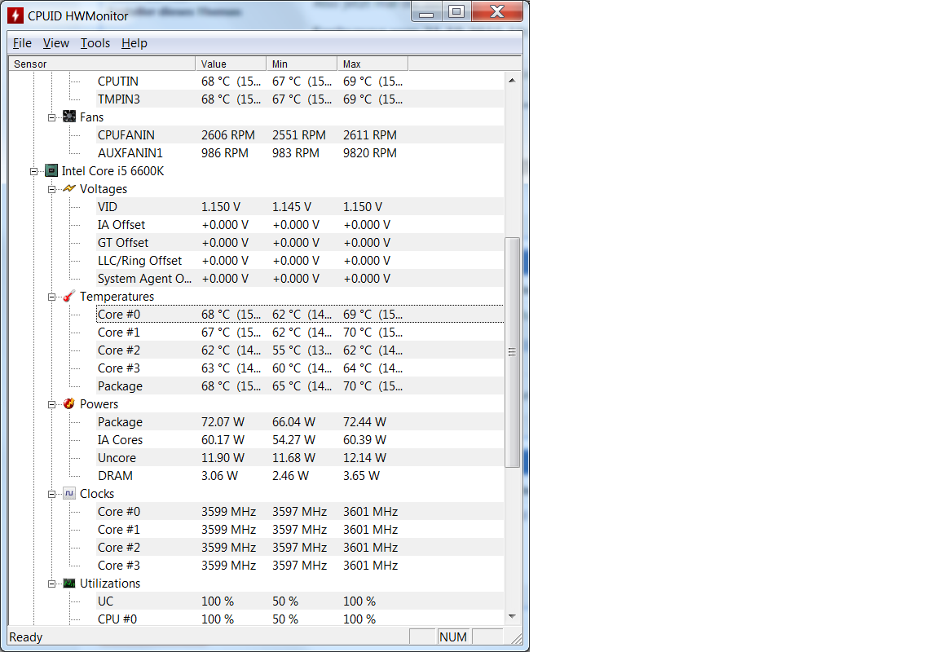Select the Uncore power row
Image resolution: width=939 pixels, height=652 pixels.
click(x=299, y=458)
